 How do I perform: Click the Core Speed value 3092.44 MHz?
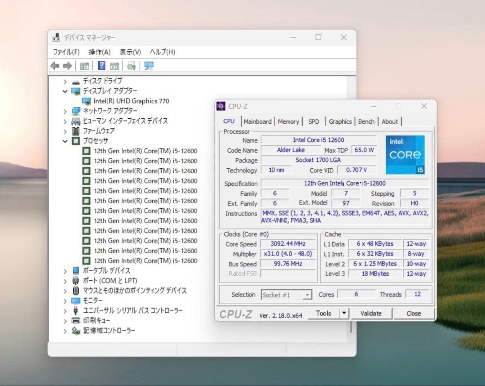pos(288,244)
